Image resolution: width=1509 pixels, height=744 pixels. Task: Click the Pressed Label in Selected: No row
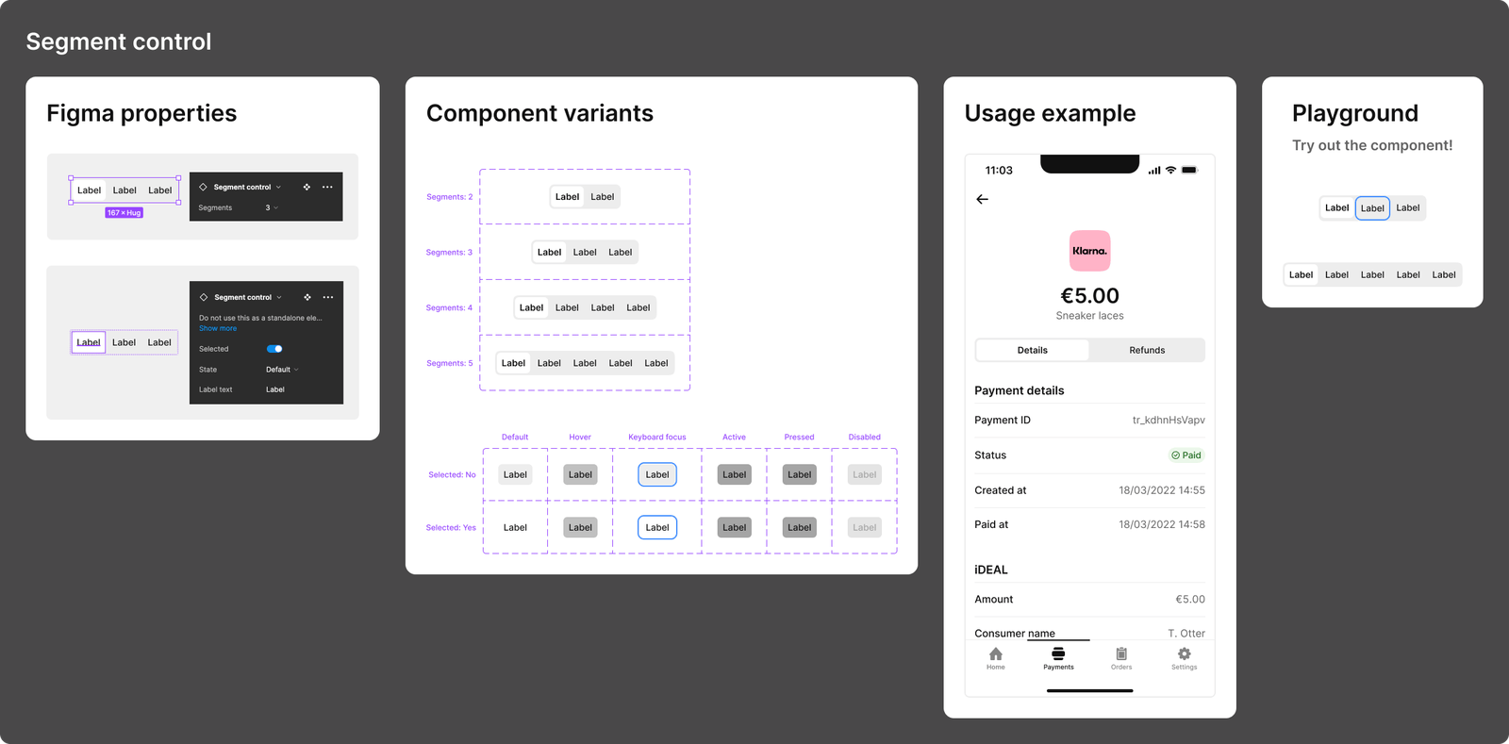click(799, 474)
